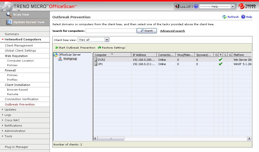
Task: Open Web Reputation Policies
Action: click(x=12, y=65)
